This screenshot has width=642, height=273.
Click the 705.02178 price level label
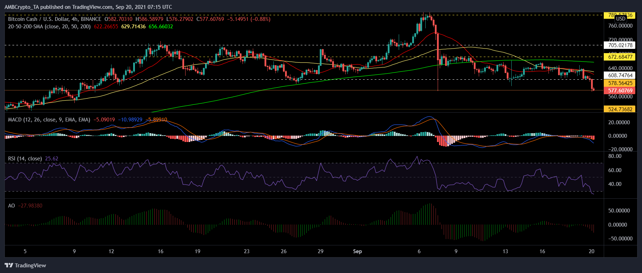click(x=620, y=45)
